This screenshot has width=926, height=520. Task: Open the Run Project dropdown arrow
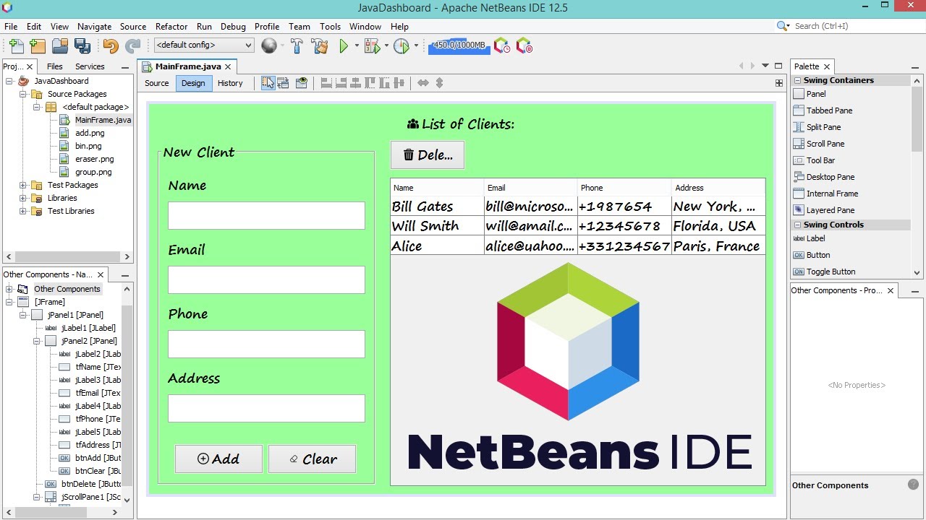coord(357,45)
